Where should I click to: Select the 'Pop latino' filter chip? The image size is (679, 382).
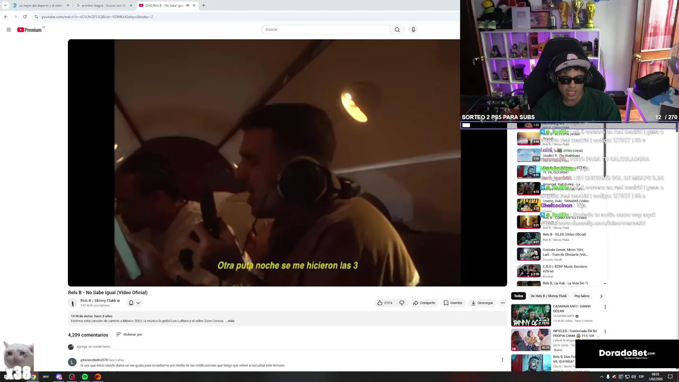581,296
